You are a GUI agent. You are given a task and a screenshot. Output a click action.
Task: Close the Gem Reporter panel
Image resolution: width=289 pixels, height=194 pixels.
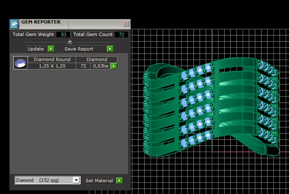126,24
